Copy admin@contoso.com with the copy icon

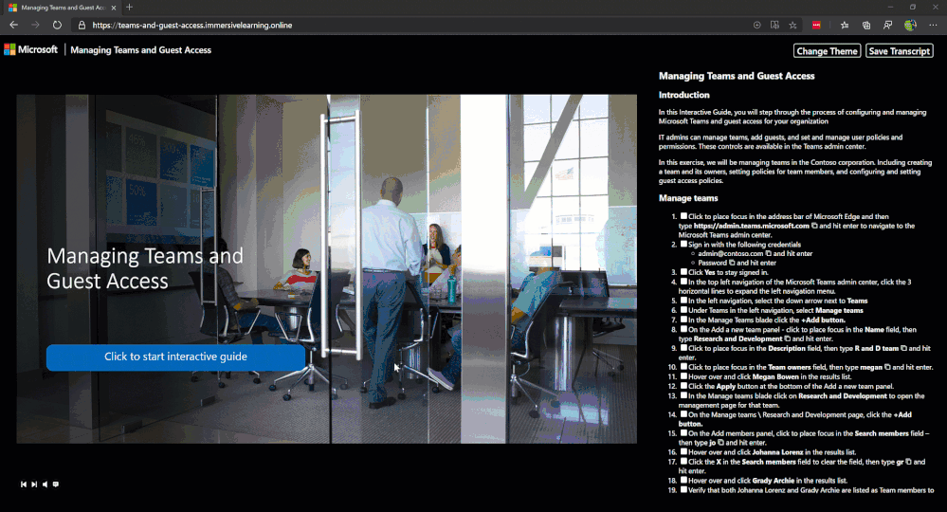pos(768,253)
